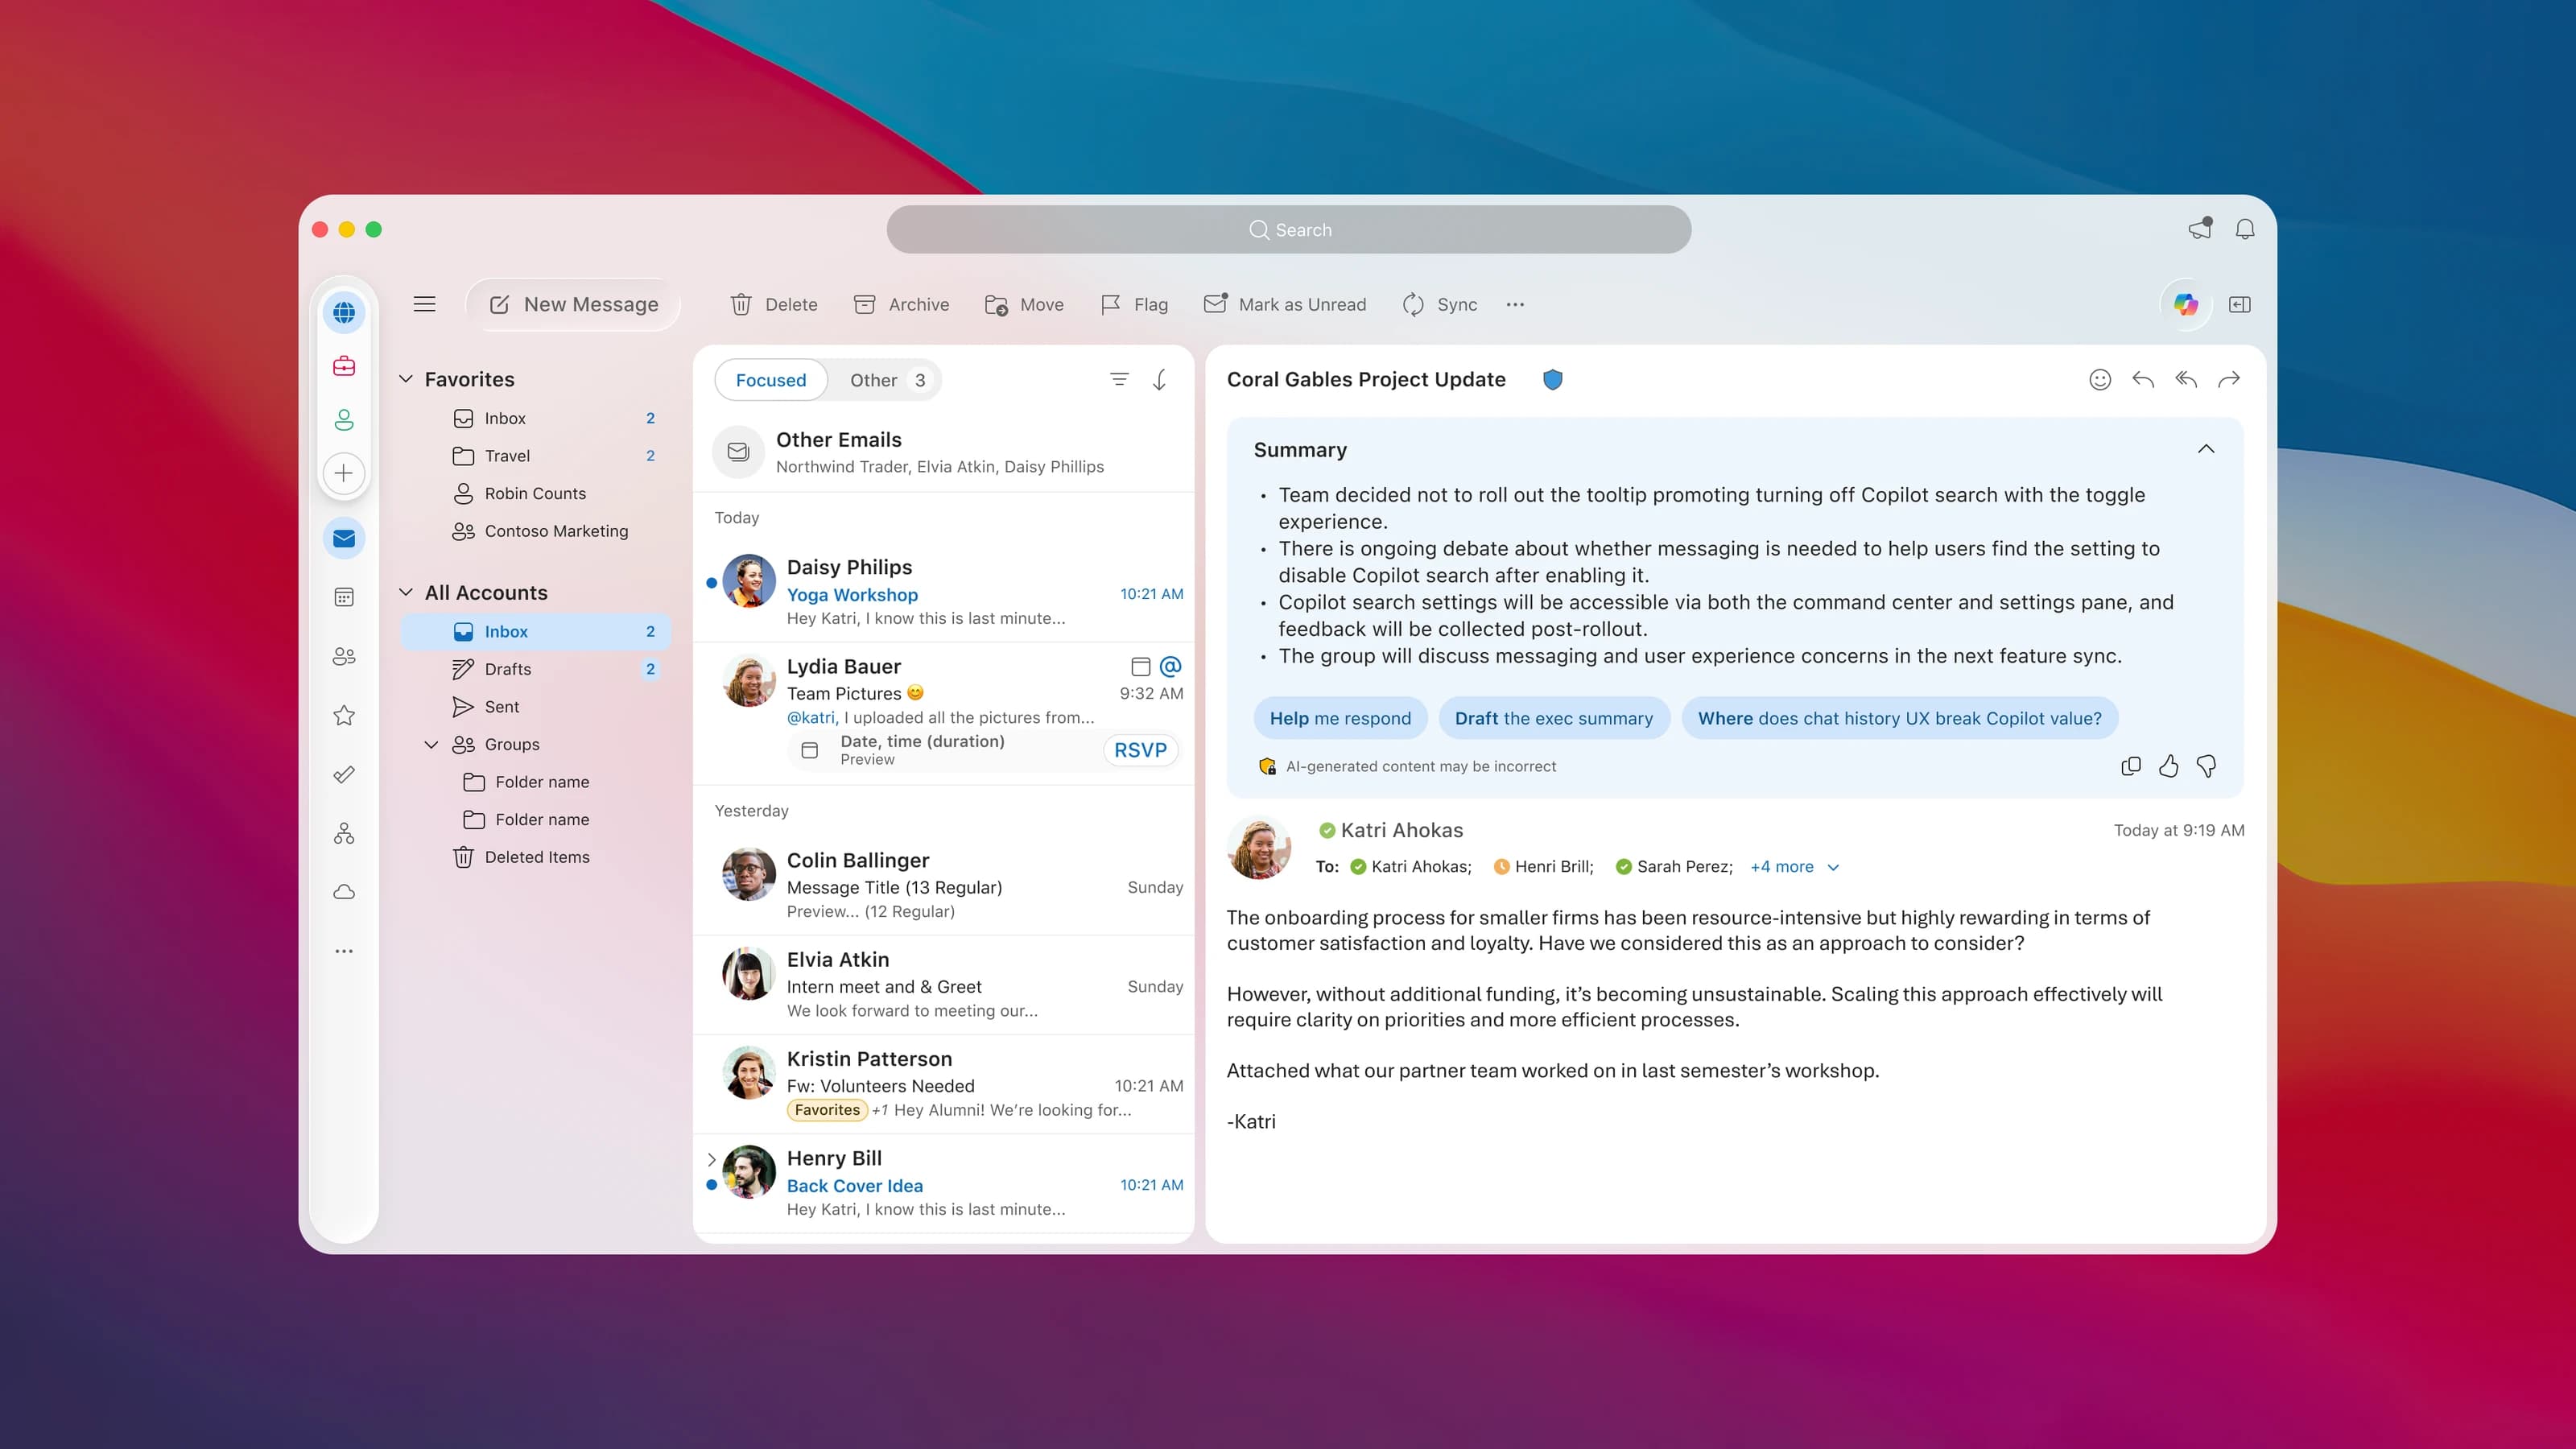Click Draft the exec summary suggestion

[x=1554, y=718]
